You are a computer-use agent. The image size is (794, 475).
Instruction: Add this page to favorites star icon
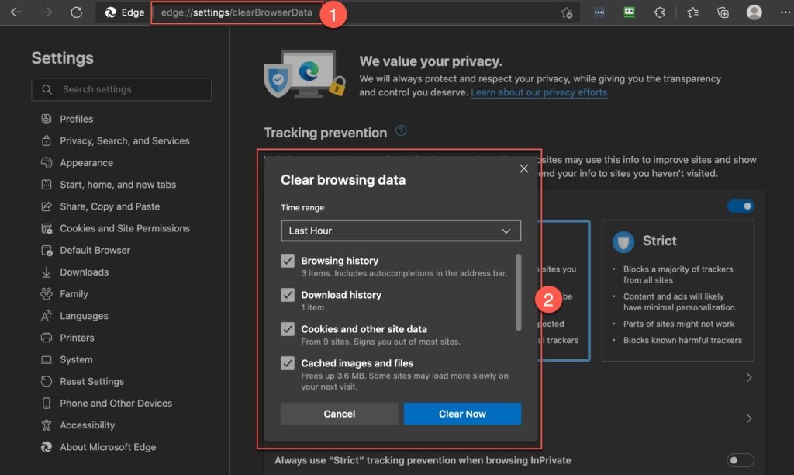(x=567, y=12)
